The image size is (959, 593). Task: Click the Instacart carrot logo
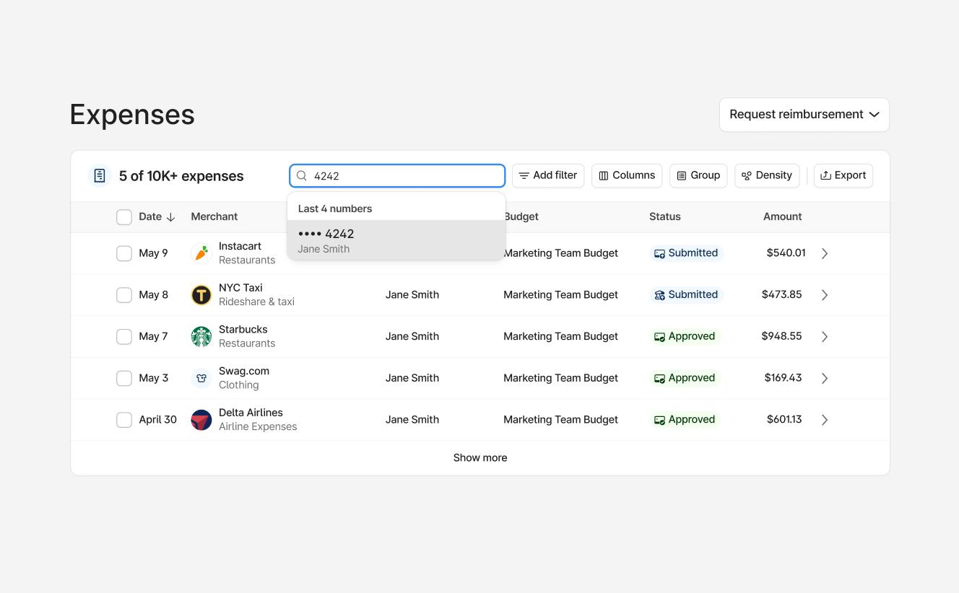(x=201, y=253)
